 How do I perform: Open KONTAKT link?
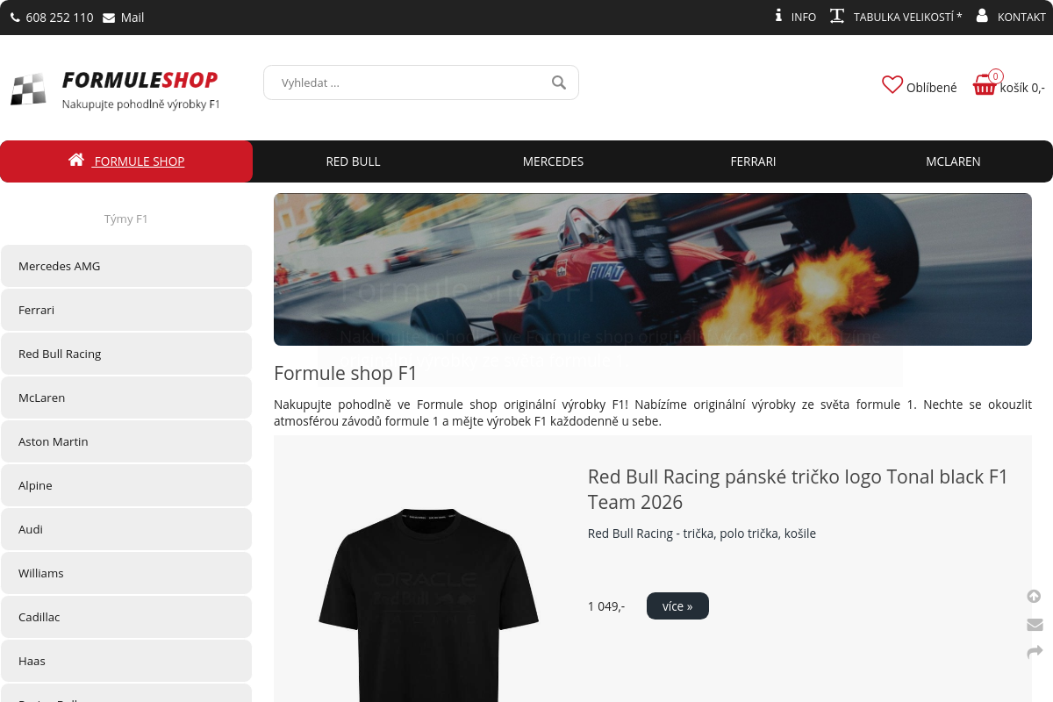(x=1021, y=17)
